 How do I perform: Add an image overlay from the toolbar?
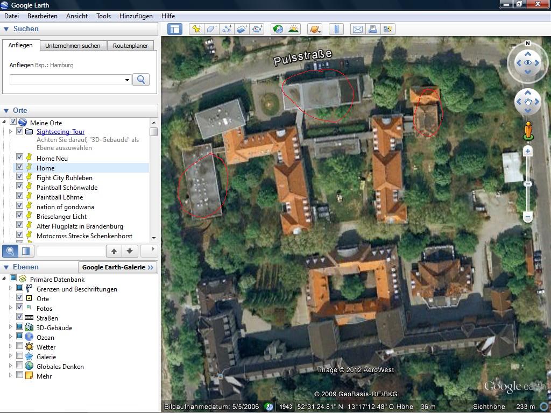[x=242, y=29]
